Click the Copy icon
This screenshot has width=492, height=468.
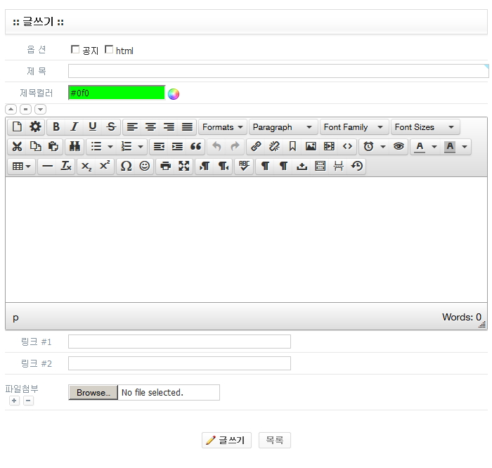coord(35,146)
